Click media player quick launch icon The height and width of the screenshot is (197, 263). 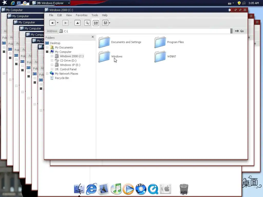coord(25,3)
